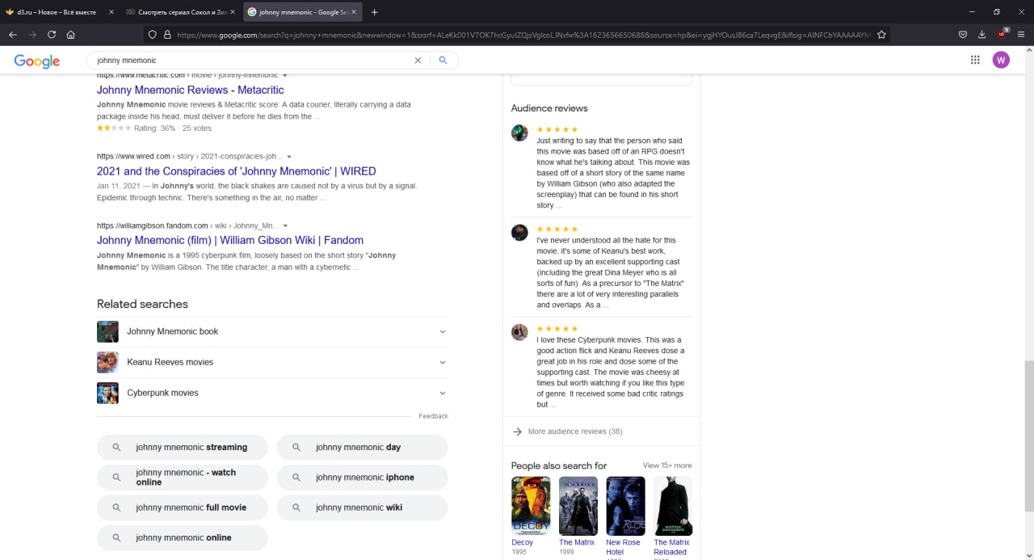1034x560 pixels.
Task: Bookmark this page with star icon
Action: (x=881, y=35)
